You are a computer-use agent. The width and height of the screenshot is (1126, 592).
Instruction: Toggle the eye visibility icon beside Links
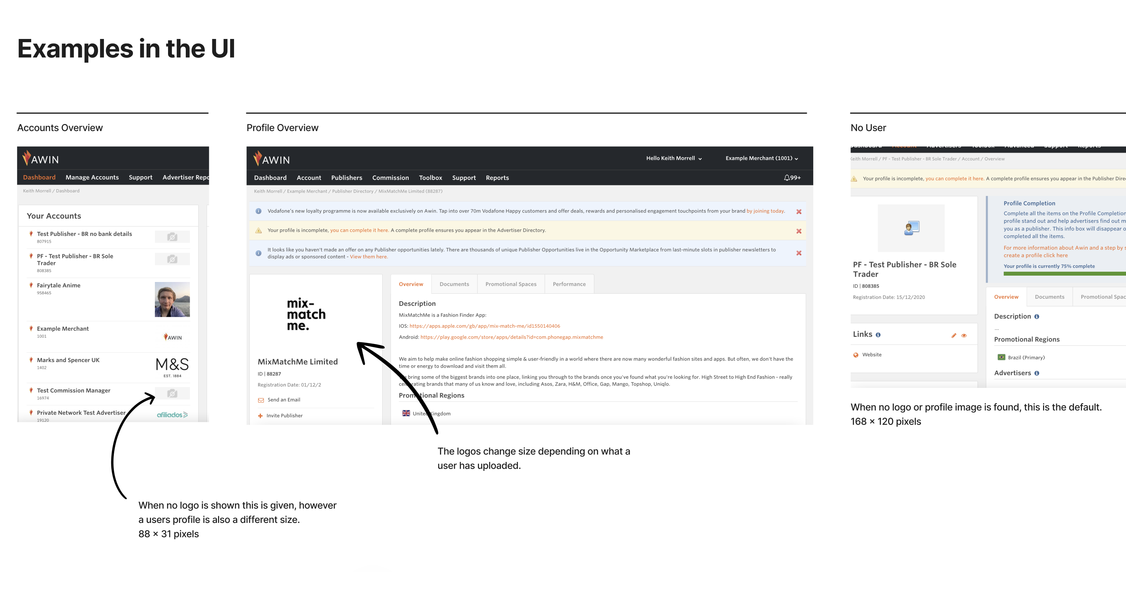click(964, 336)
